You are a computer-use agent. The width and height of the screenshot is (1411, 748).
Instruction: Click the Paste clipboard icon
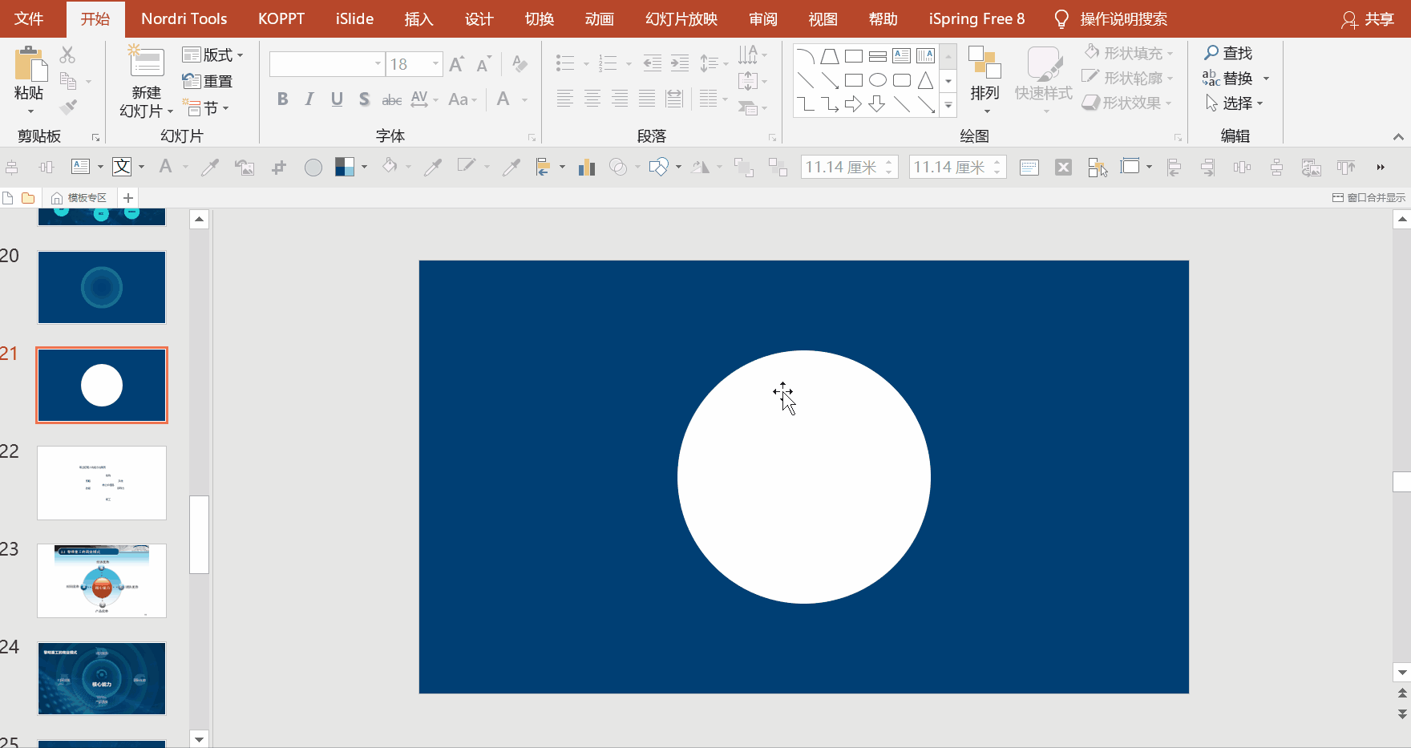pyautogui.click(x=30, y=64)
